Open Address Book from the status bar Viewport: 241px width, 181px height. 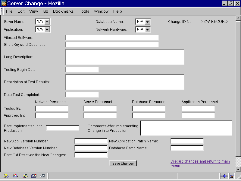[x=33, y=176]
